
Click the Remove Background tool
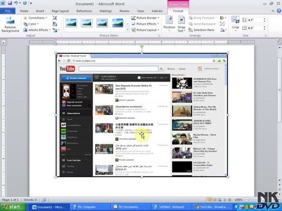[x=10, y=25]
